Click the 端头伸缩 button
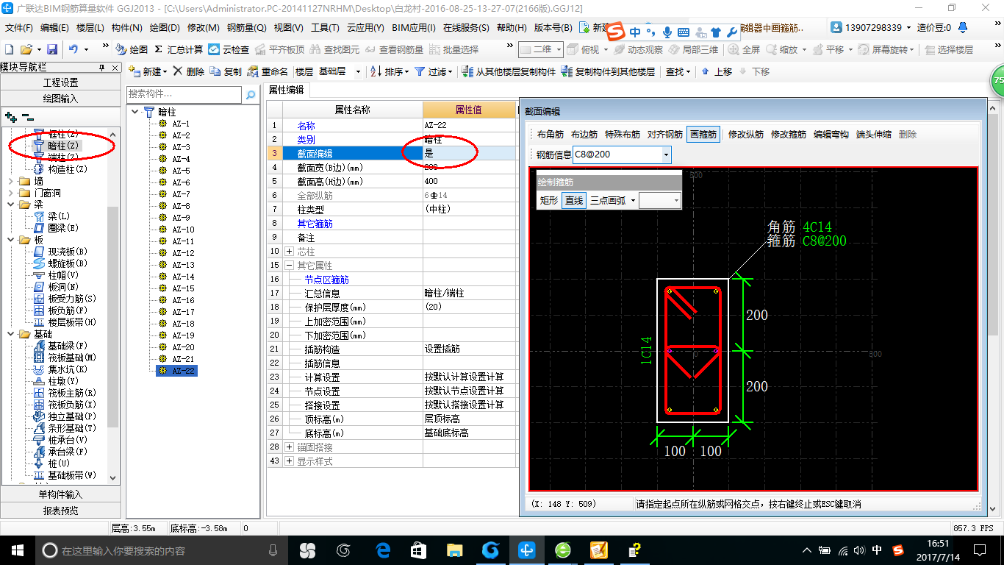The image size is (1004, 565). tap(874, 135)
